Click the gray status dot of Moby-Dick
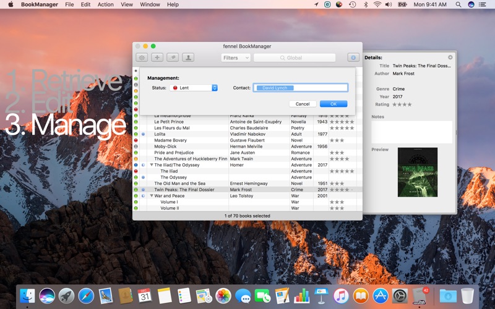Viewport: 495px width, 309px height. point(136,146)
